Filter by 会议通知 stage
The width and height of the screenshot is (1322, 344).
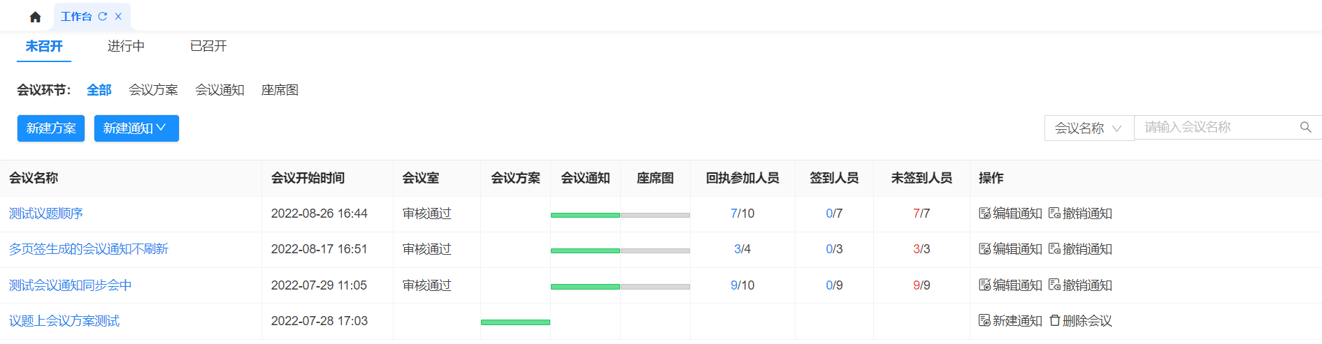pyautogui.click(x=220, y=90)
